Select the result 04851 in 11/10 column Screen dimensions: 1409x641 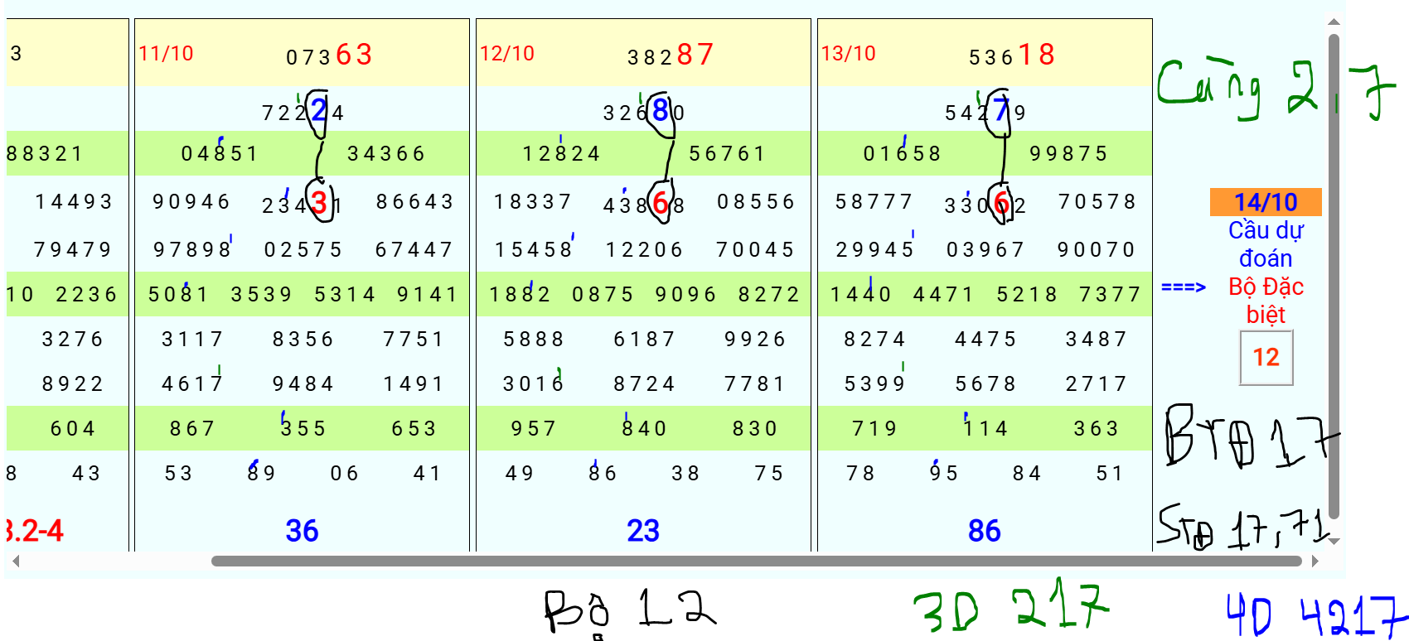pos(220,154)
